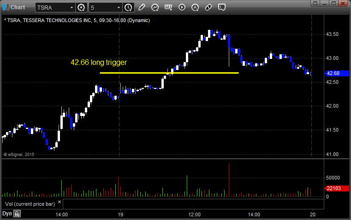Screen dimensions: 351x220
Task: Maximize the Chart window
Action: point(333,3)
